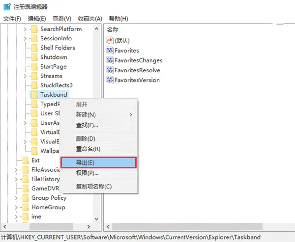This screenshot has height=242, width=295.
Task: Click the binary icon beside FavoritesVersion
Action: point(110,80)
